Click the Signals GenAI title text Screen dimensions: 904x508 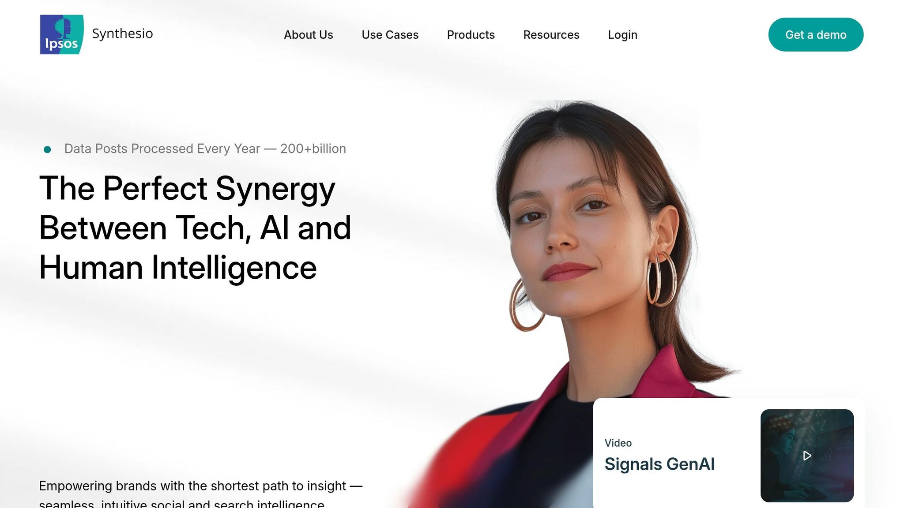(659, 464)
